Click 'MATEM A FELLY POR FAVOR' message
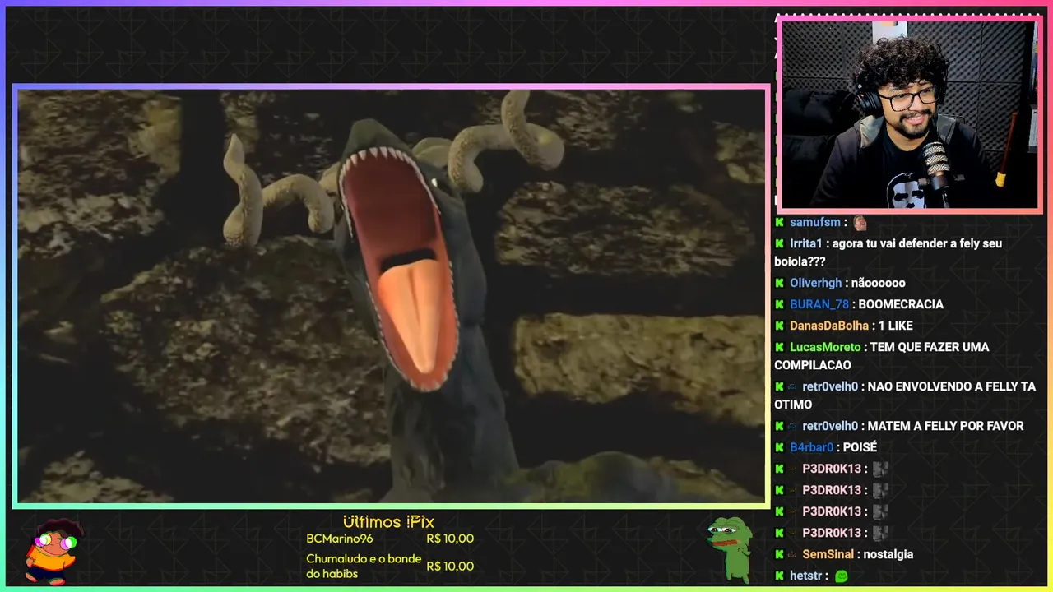Image resolution: width=1053 pixels, height=592 pixels. click(x=946, y=426)
